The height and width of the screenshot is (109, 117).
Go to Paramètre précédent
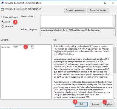tap(75, 10)
